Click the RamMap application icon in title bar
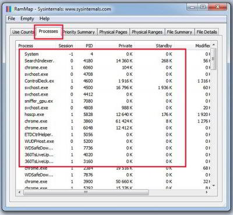The image size is (233, 215). [9, 9]
